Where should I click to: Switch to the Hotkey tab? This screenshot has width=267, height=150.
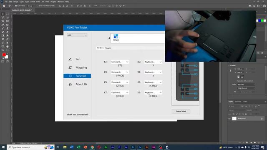[x=100, y=48]
